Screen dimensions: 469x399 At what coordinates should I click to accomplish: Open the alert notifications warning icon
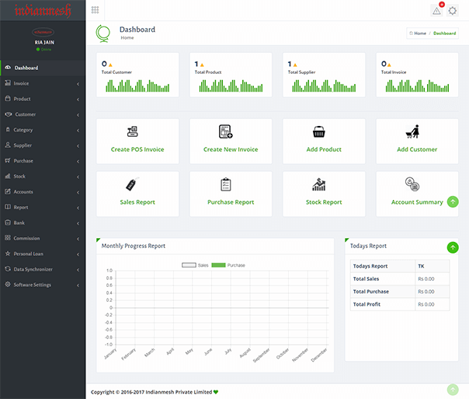(436, 11)
